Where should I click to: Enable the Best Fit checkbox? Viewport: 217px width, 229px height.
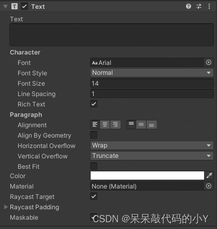click(x=94, y=166)
